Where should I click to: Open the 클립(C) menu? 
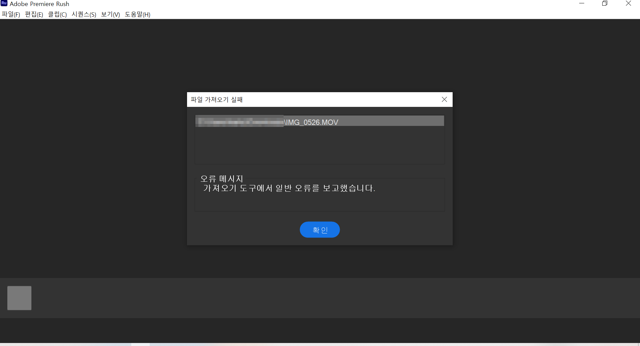(x=57, y=14)
